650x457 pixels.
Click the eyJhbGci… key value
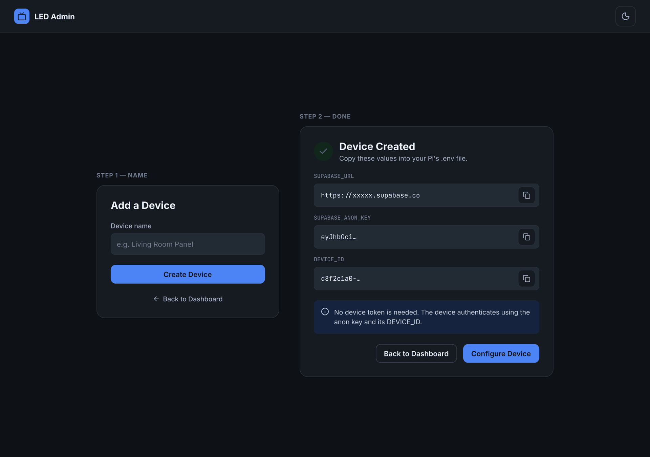pos(339,237)
